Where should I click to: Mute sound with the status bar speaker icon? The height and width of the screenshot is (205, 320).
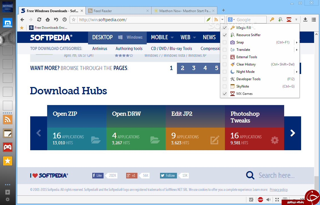point(268,200)
